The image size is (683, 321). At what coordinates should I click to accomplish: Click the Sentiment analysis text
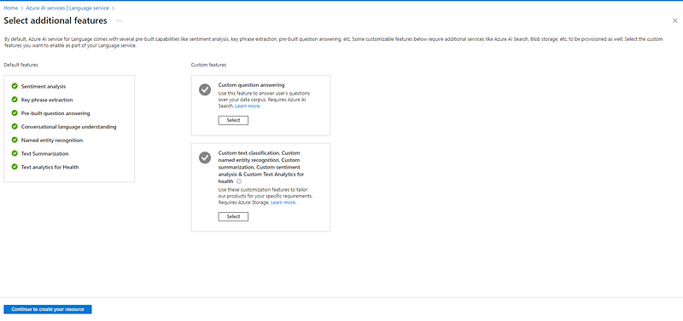coord(44,87)
